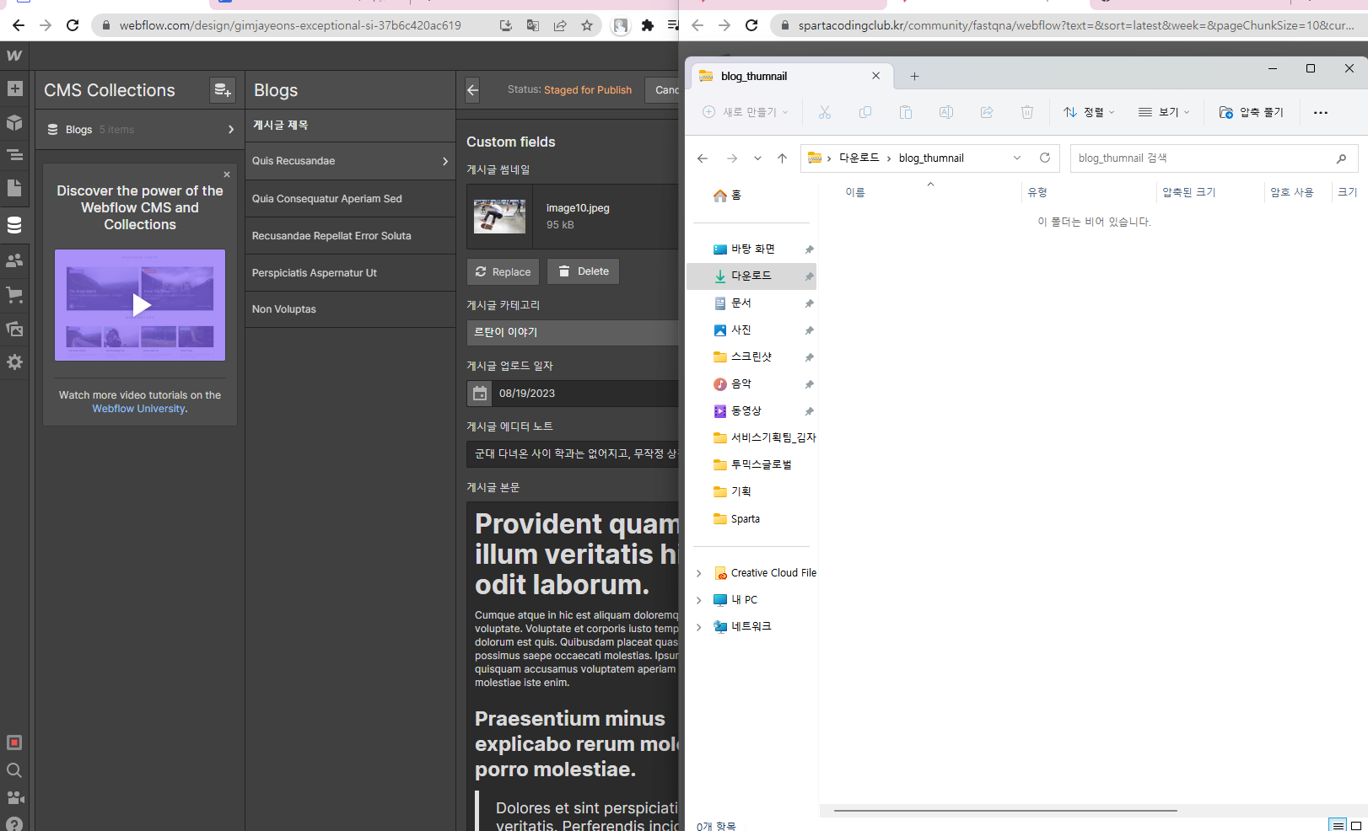Open the calendar icon beside 08/19/2023
The width and height of the screenshot is (1368, 831).
click(x=480, y=394)
